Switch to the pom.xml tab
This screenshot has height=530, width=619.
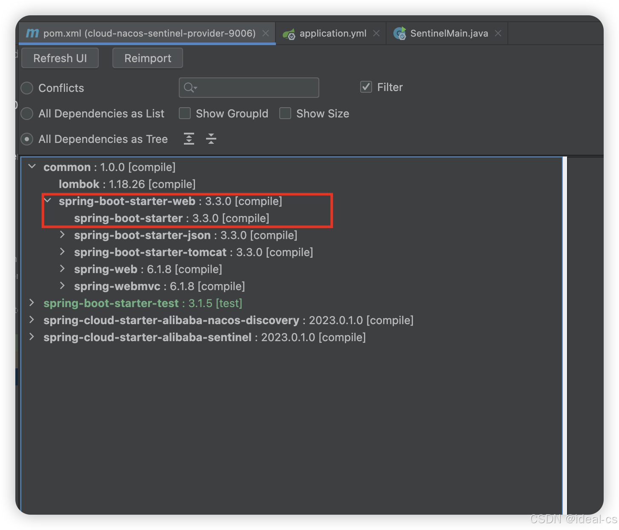click(x=147, y=33)
